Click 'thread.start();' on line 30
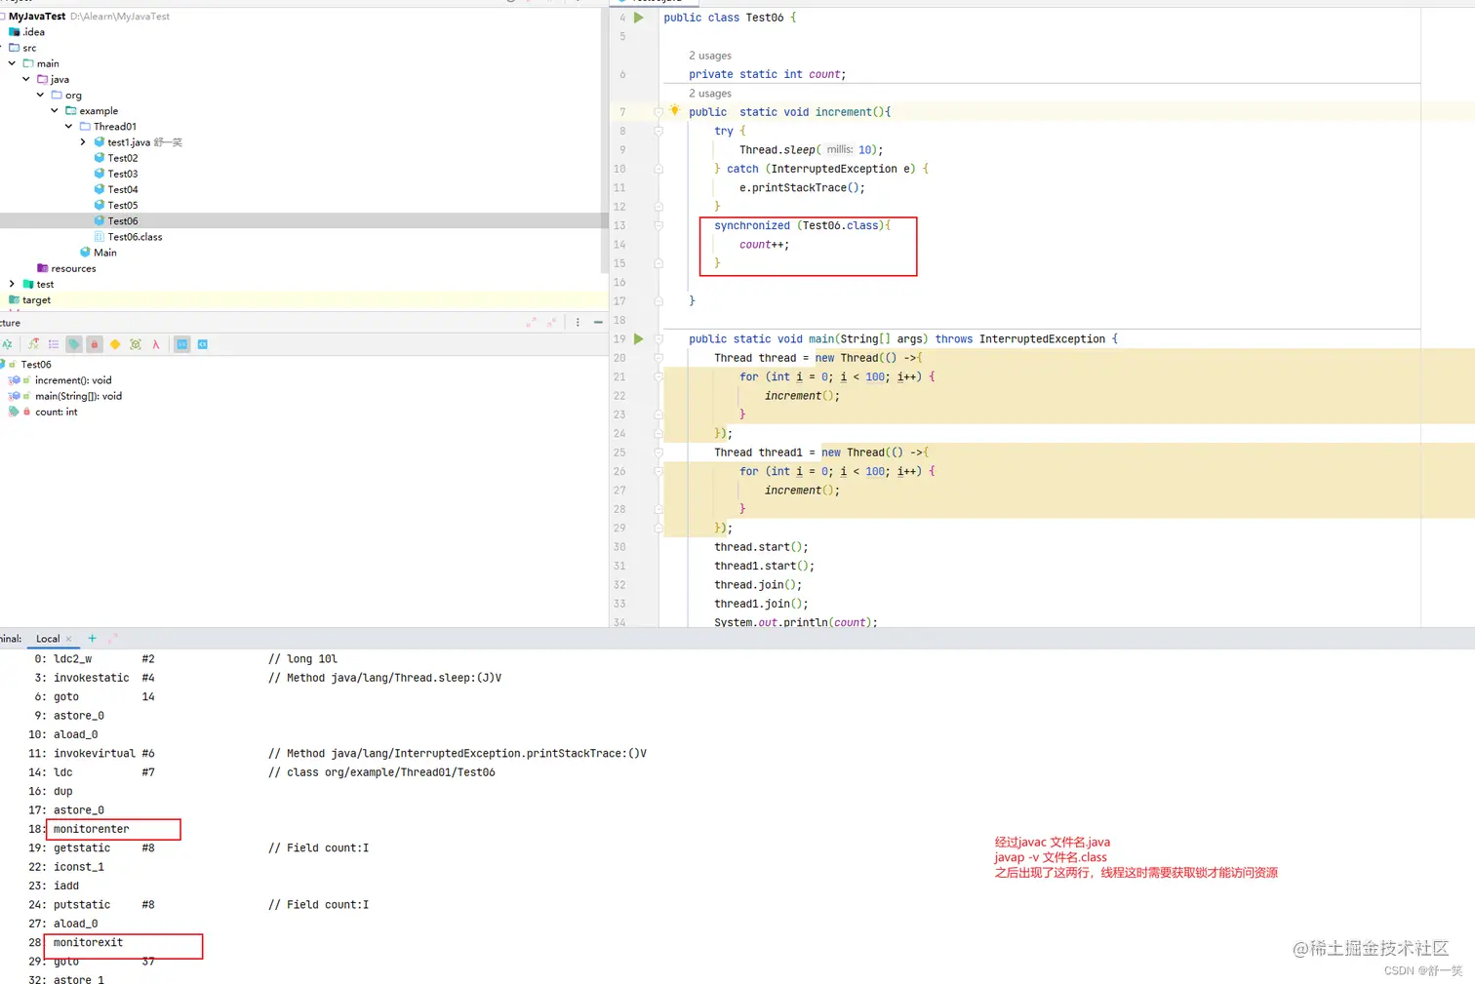Screen dimensions: 1475x984 point(761,547)
